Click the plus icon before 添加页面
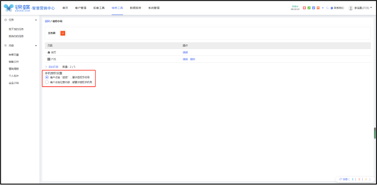Screen dimensions: 377x185 (x=46, y=67)
